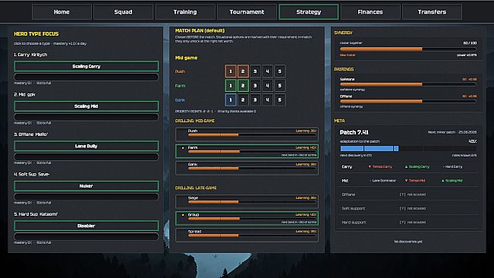Open the Nuker hero type selector
The height and width of the screenshot is (278, 494).
(86, 186)
